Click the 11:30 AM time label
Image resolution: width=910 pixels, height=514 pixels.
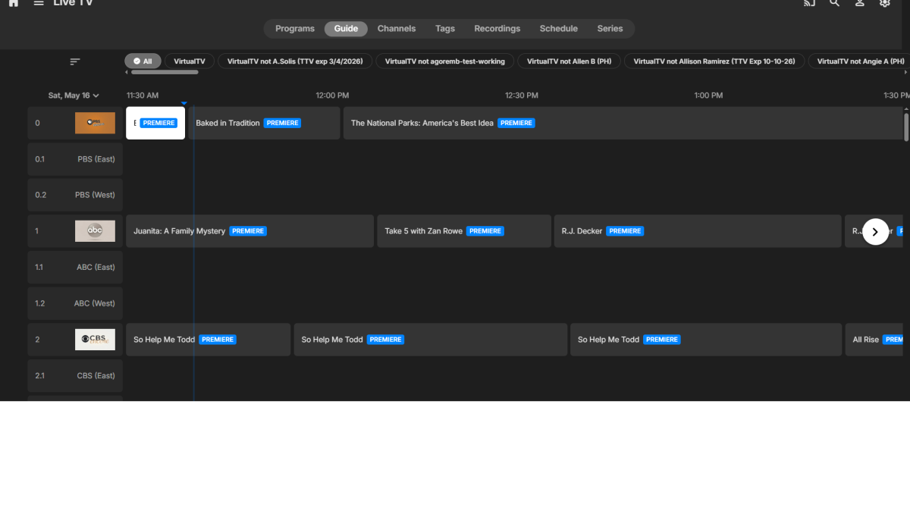[x=143, y=96]
